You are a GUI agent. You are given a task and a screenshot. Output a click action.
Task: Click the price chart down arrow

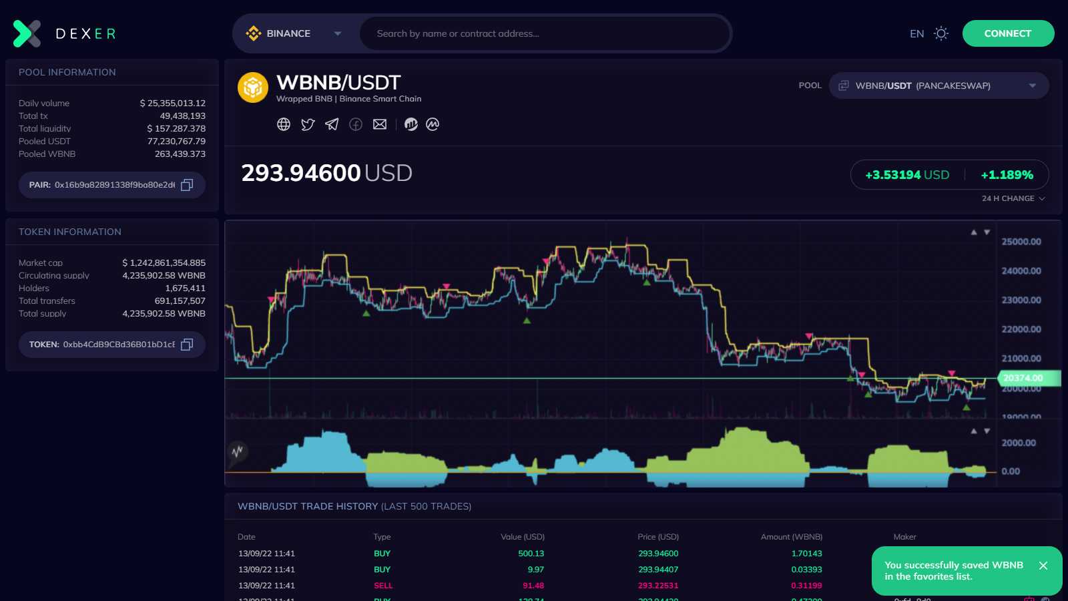987,232
